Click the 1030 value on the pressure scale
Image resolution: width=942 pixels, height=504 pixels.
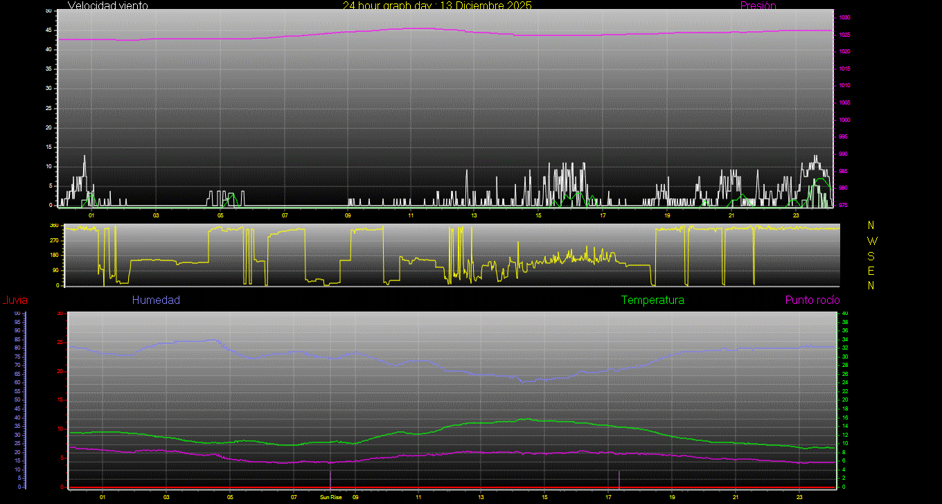(845, 17)
